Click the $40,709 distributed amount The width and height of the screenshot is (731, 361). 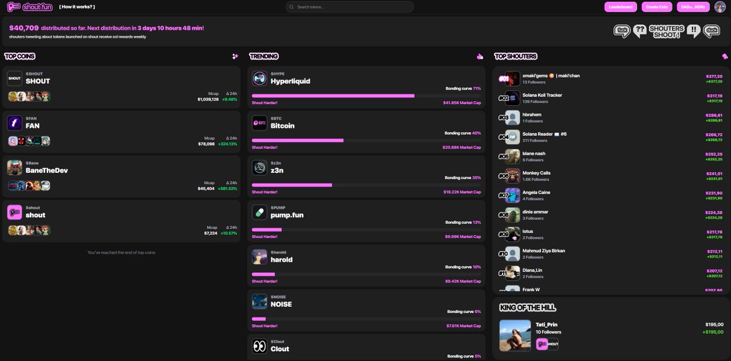pyautogui.click(x=24, y=28)
